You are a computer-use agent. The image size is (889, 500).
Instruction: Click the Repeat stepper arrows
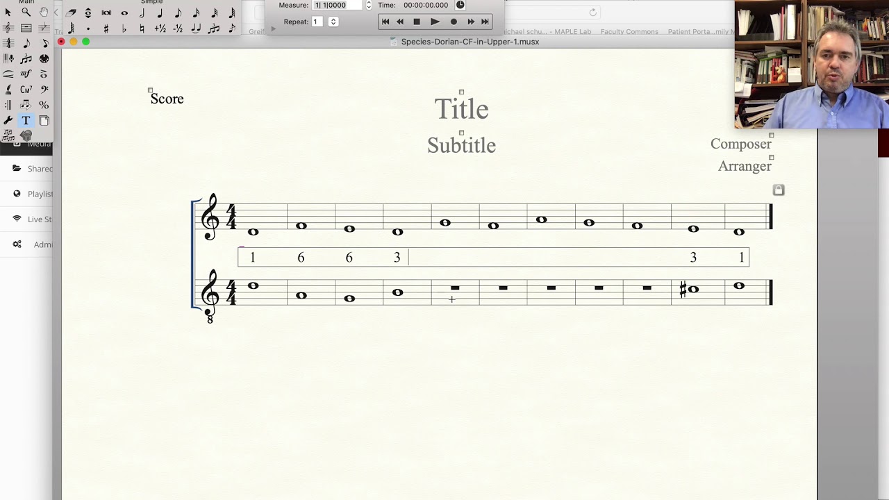click(333, 22)
